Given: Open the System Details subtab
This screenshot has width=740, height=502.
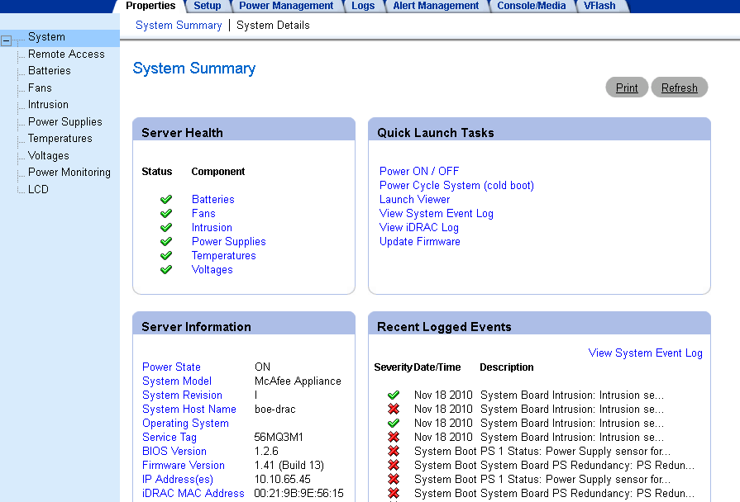Looking at the screenshot, I should click(x=273, y=26).
